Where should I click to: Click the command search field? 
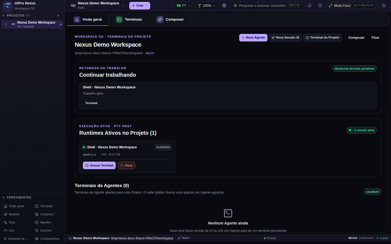coord(267,5)
